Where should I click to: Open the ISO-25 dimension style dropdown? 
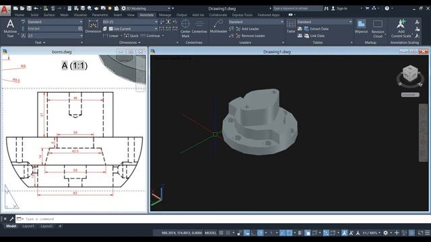[x=130, y=22]
